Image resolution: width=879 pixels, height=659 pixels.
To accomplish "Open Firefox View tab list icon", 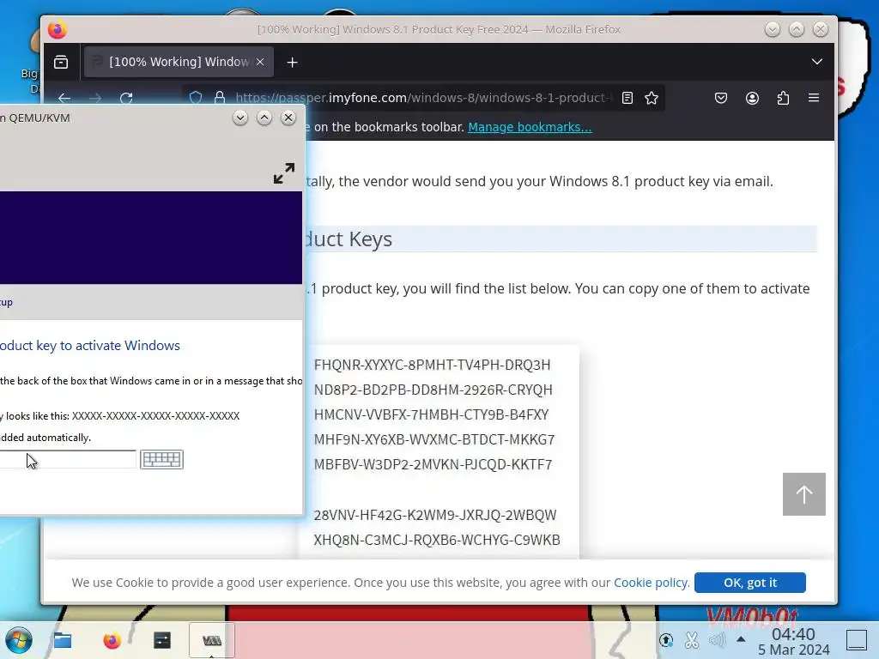I will pyautogui.click(x=61, y=62).
